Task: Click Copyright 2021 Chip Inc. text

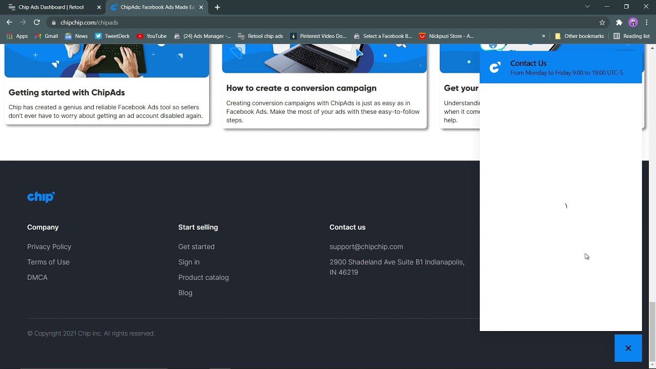Action: (91, 333)
